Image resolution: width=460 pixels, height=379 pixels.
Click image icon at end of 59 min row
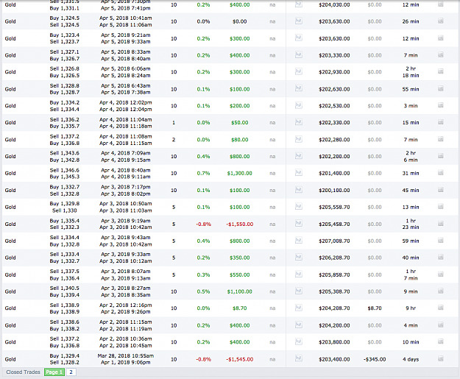441,240
